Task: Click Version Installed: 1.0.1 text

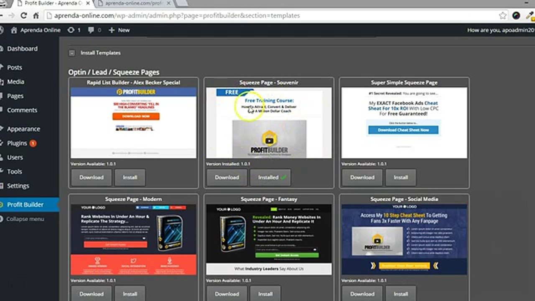Action: point(229,164)
